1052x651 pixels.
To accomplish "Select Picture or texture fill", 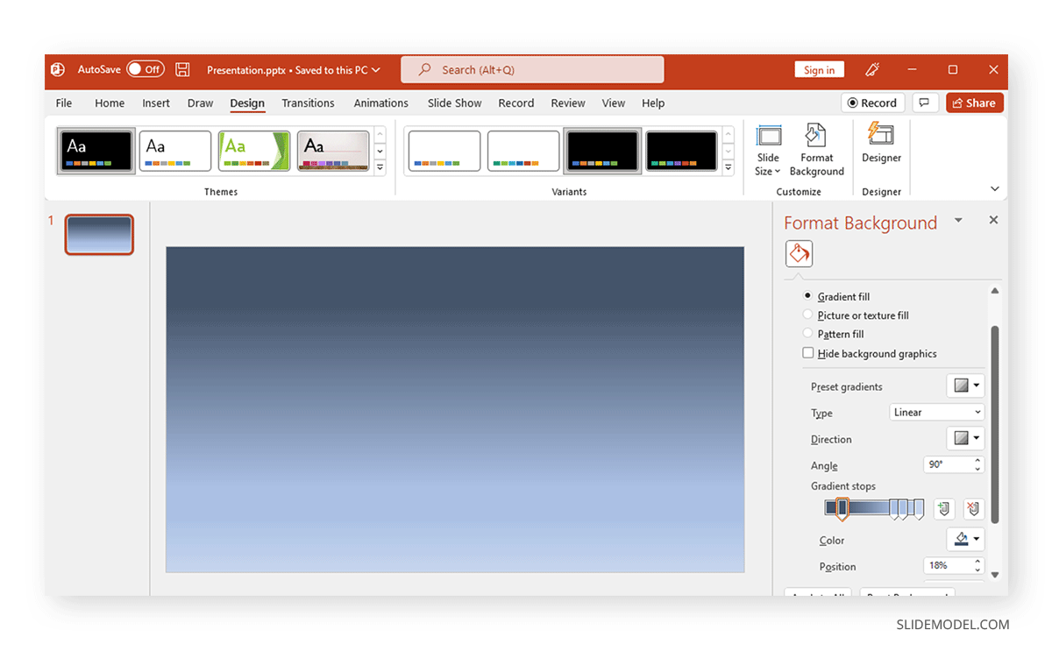I will pyautogui.click(x=807, y=315).
